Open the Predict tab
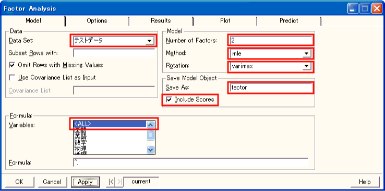Viewport: 385px width, 191px height. (x=289, y=21)
